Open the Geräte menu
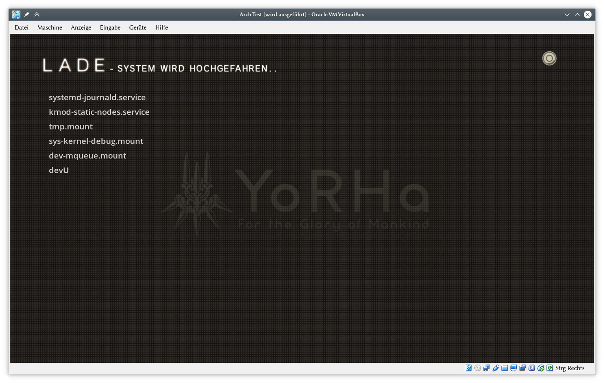The height and width of the screenshot is (383, 604). [138, 27]
